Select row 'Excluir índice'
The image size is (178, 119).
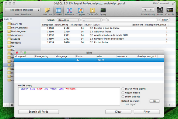[x=108, y=42]
